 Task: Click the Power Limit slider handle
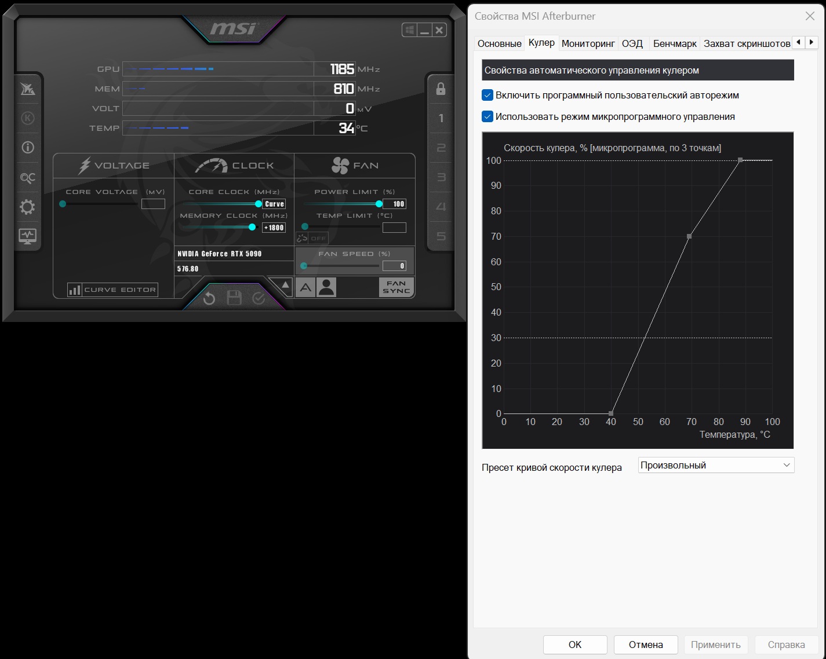[379, 204]
